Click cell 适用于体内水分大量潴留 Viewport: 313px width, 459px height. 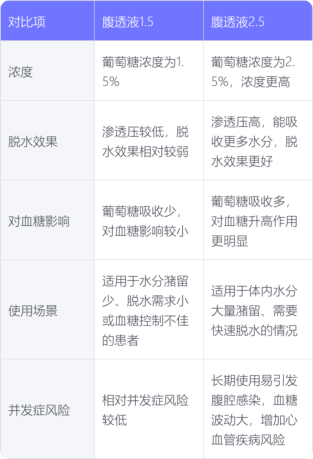coord(258,310)
